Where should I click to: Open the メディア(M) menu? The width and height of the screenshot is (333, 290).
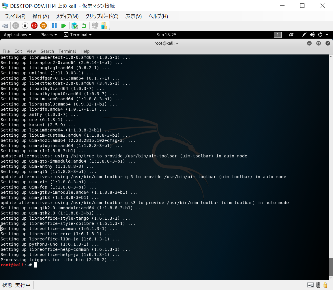click(x=67, y=16)
